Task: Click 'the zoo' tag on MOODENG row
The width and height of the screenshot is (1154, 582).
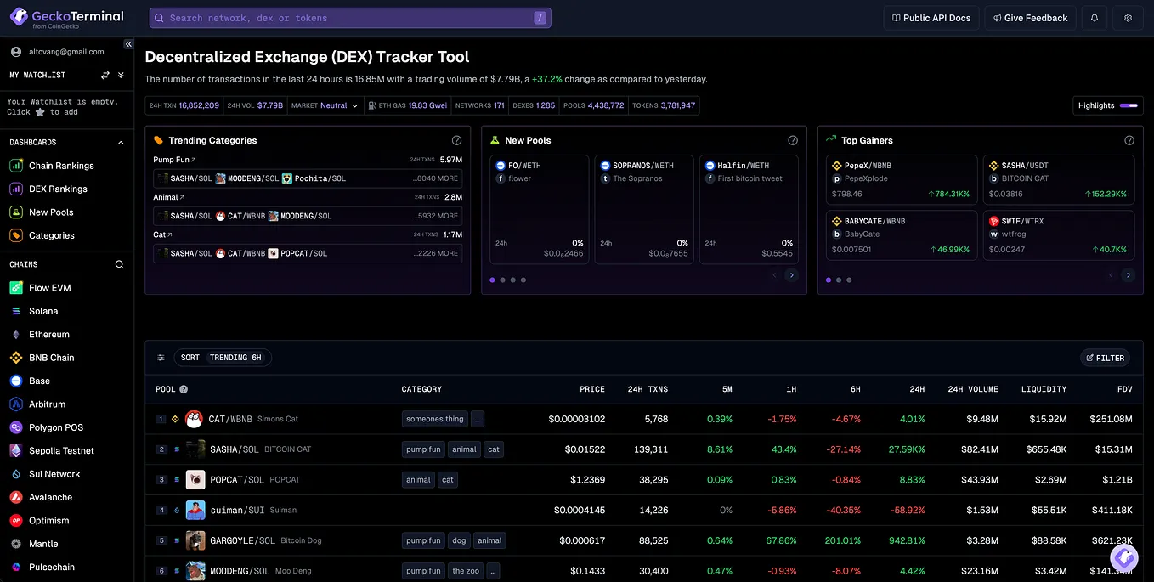Action: 466,571
